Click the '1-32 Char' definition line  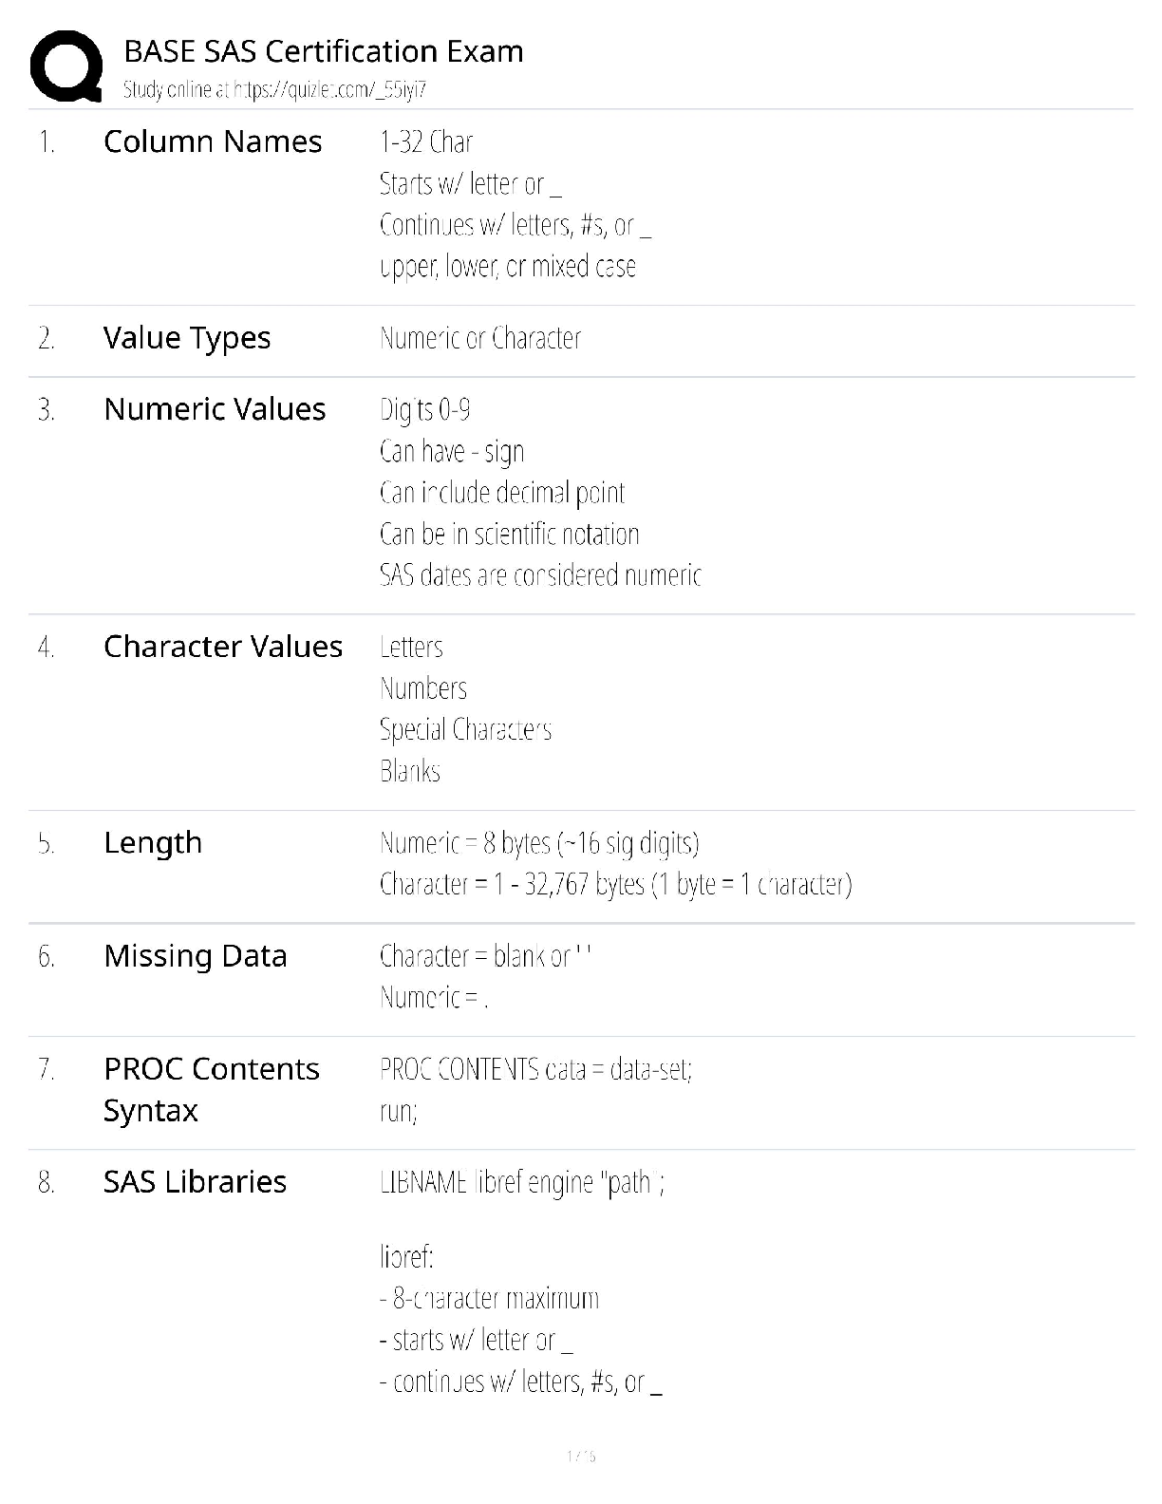point(426,142)
